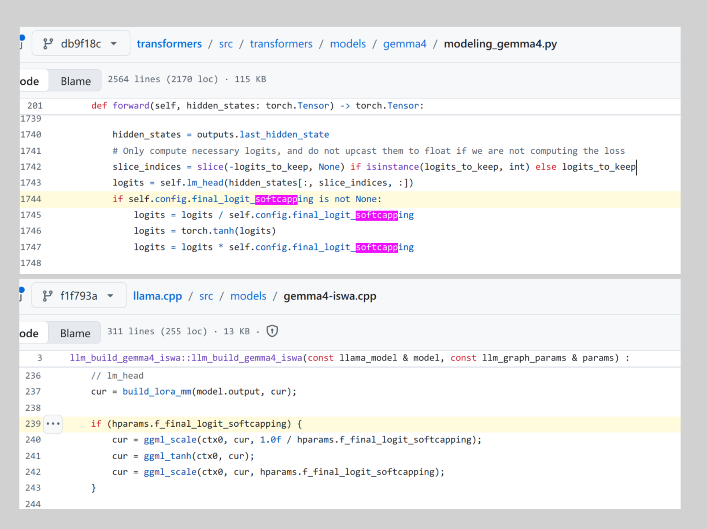Image resolution: width=707 pixels, height=529 pixels.
Task: Click the modeling_gemma4.py file name
Action: point(500,44)
